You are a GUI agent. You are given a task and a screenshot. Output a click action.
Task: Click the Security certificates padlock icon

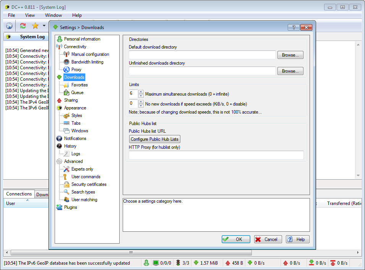point(67,184)
